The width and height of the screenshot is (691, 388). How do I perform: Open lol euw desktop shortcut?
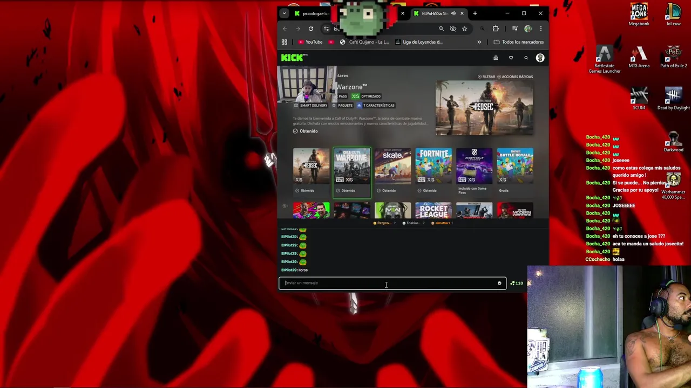pos(673,15)
